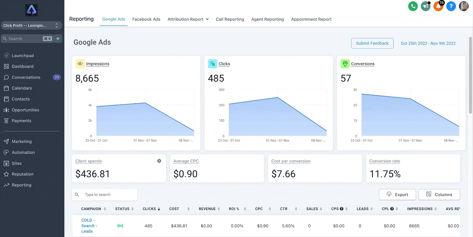473x237 pixels.
Task: Open the notifications bell icon
Action: [x=438, y=6]
